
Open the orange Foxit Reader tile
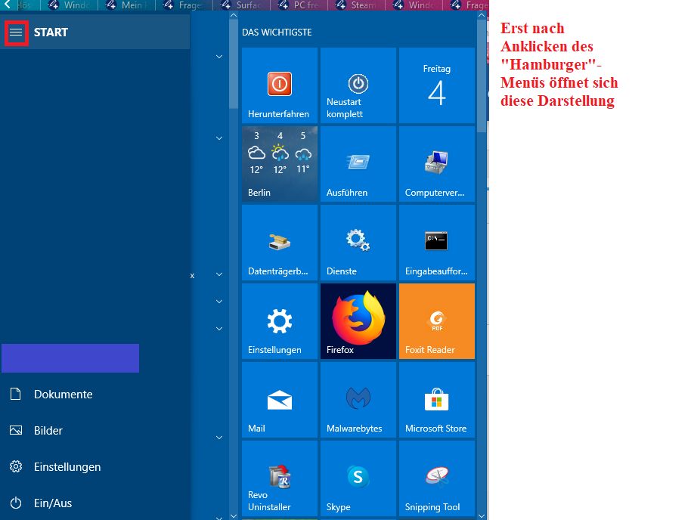pyautogui.click(x=437, y=321)
